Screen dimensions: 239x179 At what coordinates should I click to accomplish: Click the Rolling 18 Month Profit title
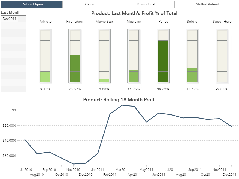click(119, 100)
